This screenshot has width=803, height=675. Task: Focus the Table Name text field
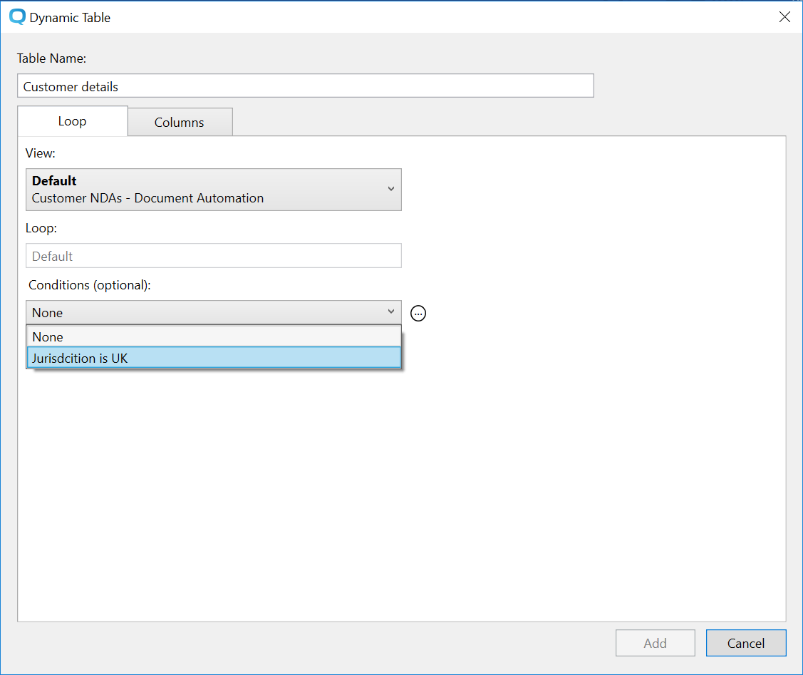[x=305, y=86]
